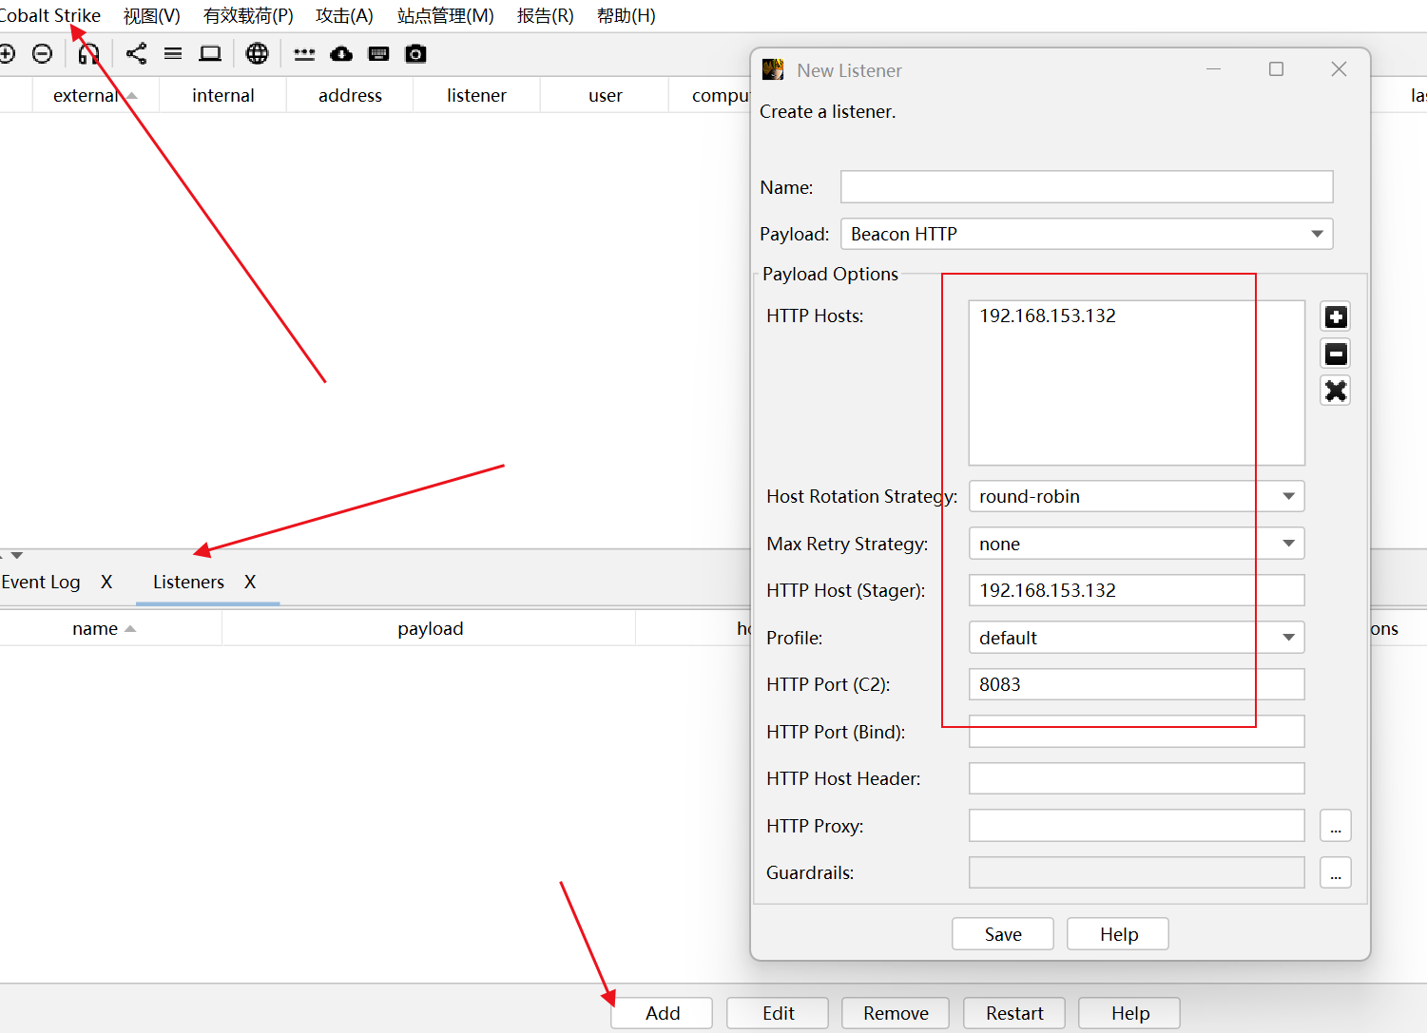This screenshot has width=1427, height=1033.
Task: Open the 站点管理(M) menu
Action: coord(446,15)
